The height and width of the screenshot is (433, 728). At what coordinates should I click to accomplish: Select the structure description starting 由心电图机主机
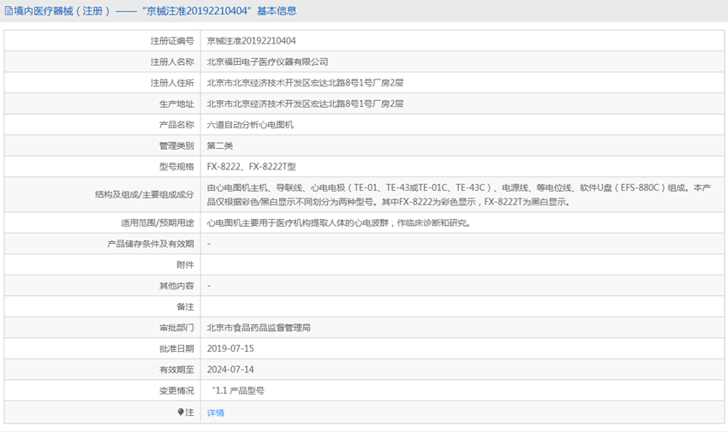(x=459, y=194)
